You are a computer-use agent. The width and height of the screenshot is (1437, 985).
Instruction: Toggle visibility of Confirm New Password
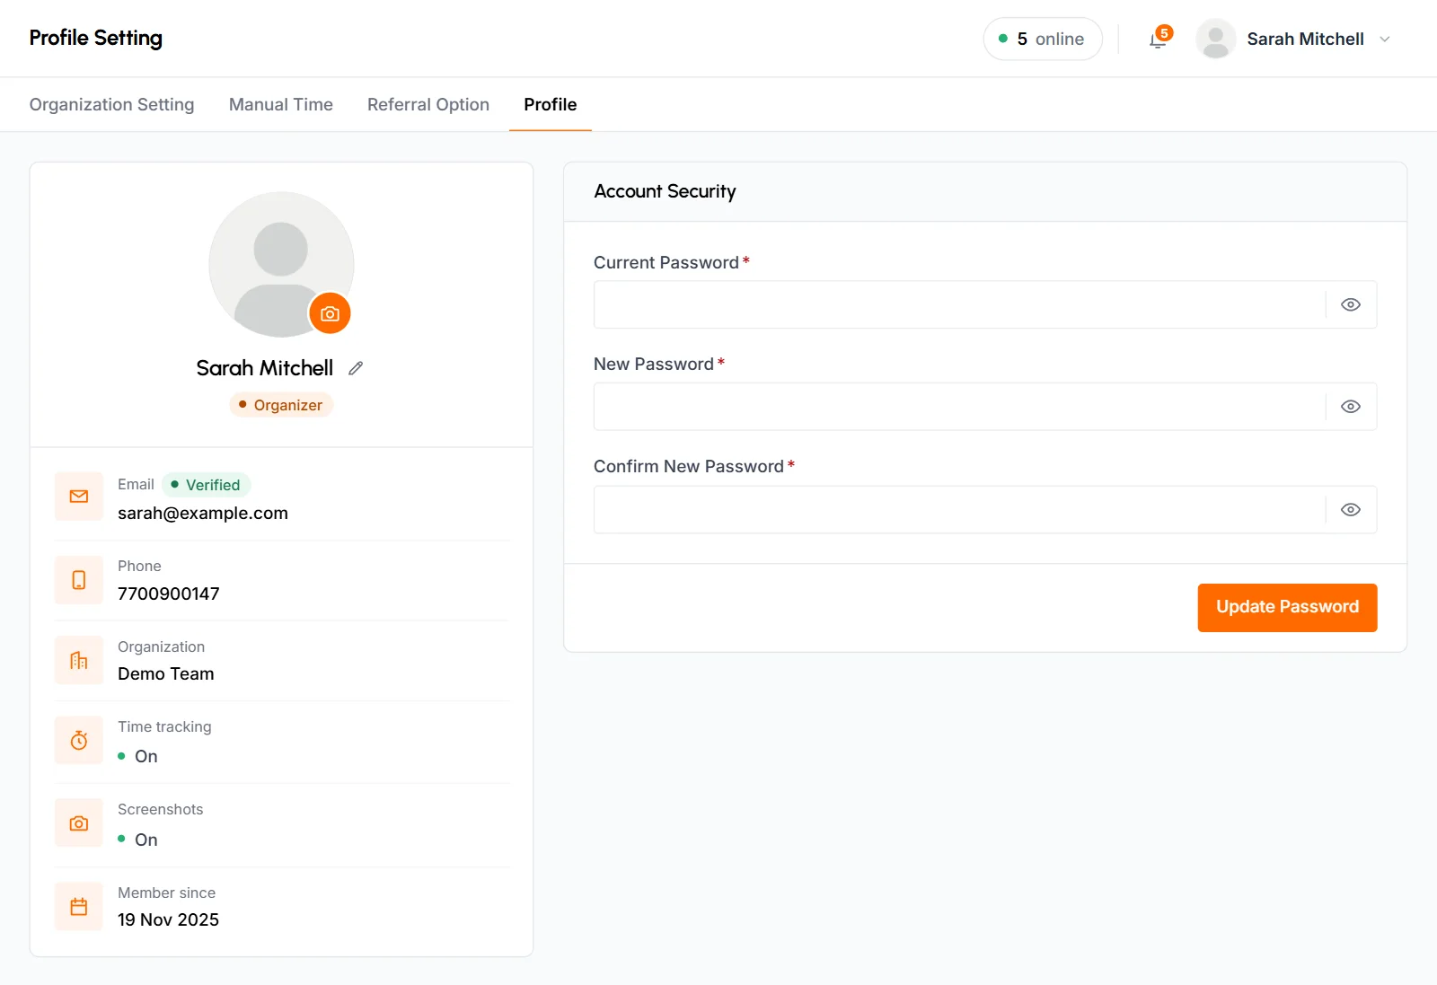coord(1351,510)
